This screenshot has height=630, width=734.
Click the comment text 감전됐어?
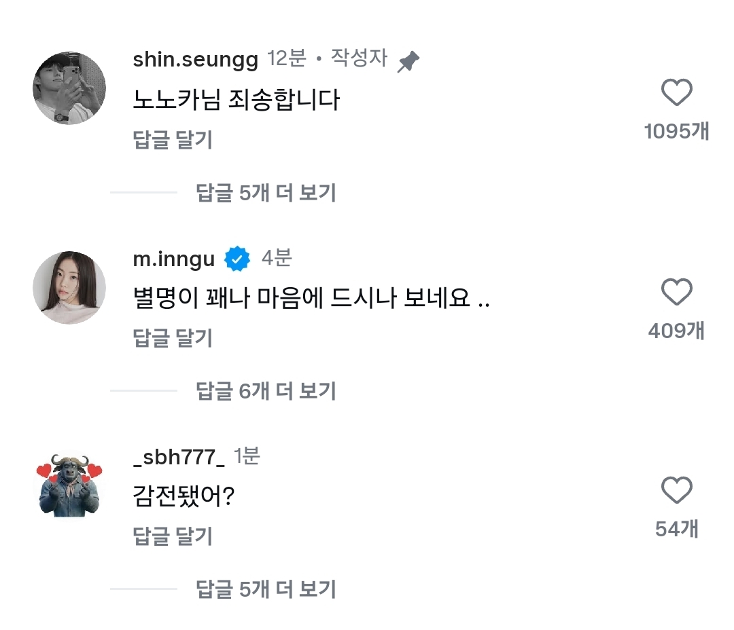pos(183,499)
